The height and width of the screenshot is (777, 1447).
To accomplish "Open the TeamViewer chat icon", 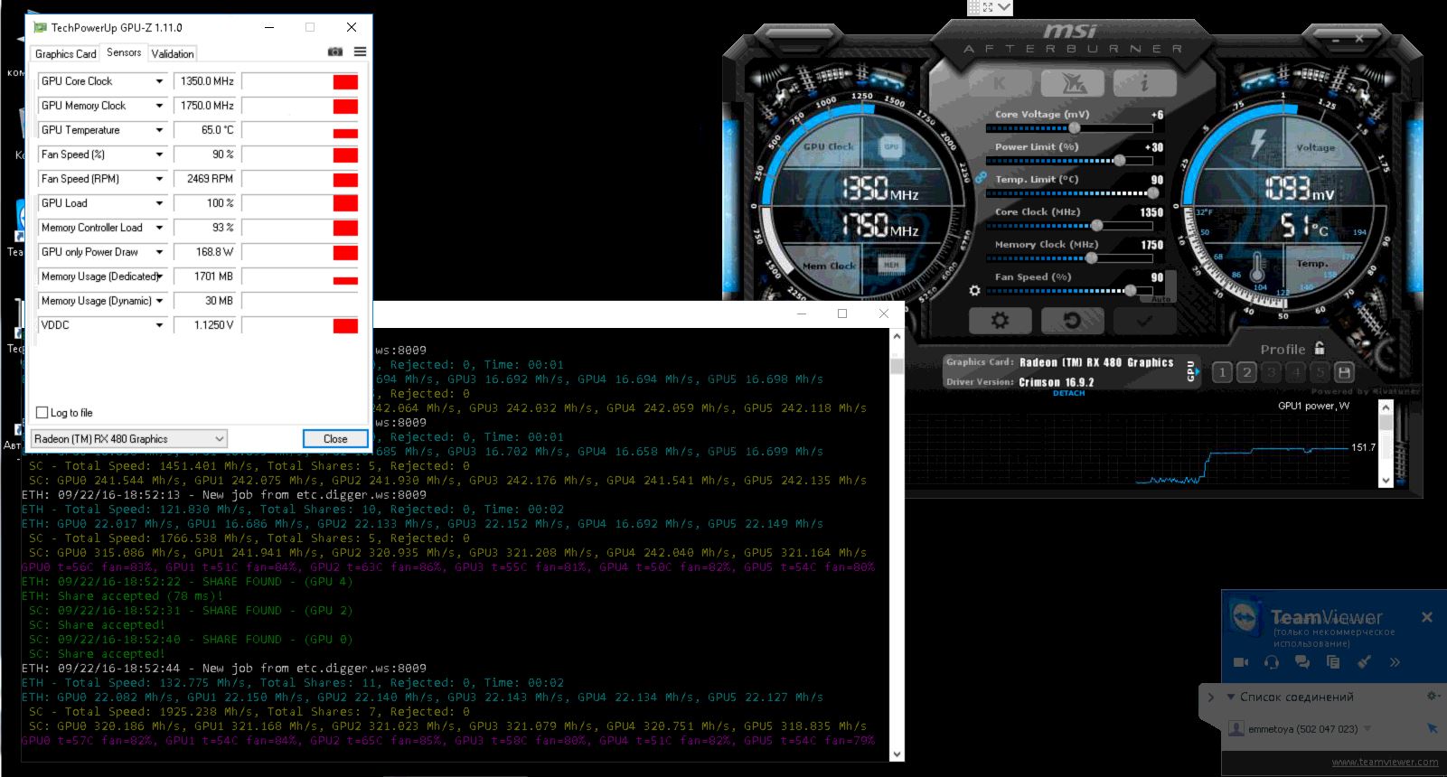I will (x=1302, y=662).
